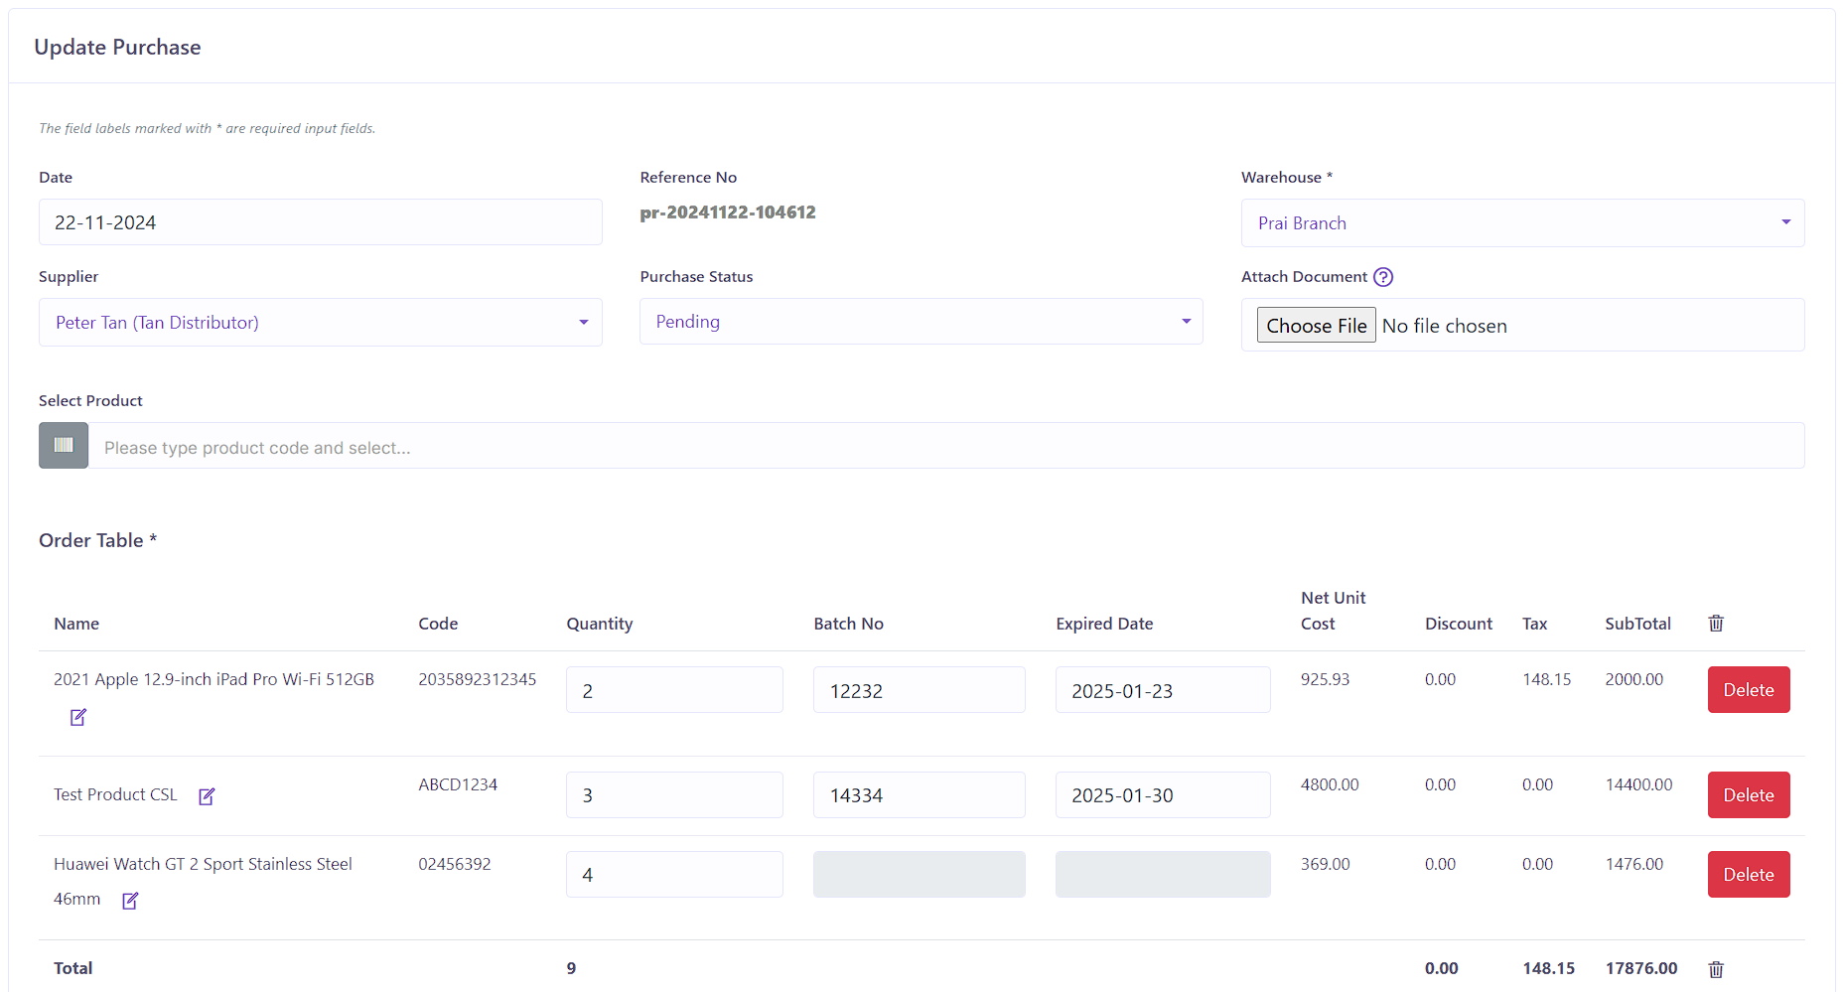This screenshot has height=992, width=1843.
Task: Click the Batch No column header
Action: click(x=848, y=624)
